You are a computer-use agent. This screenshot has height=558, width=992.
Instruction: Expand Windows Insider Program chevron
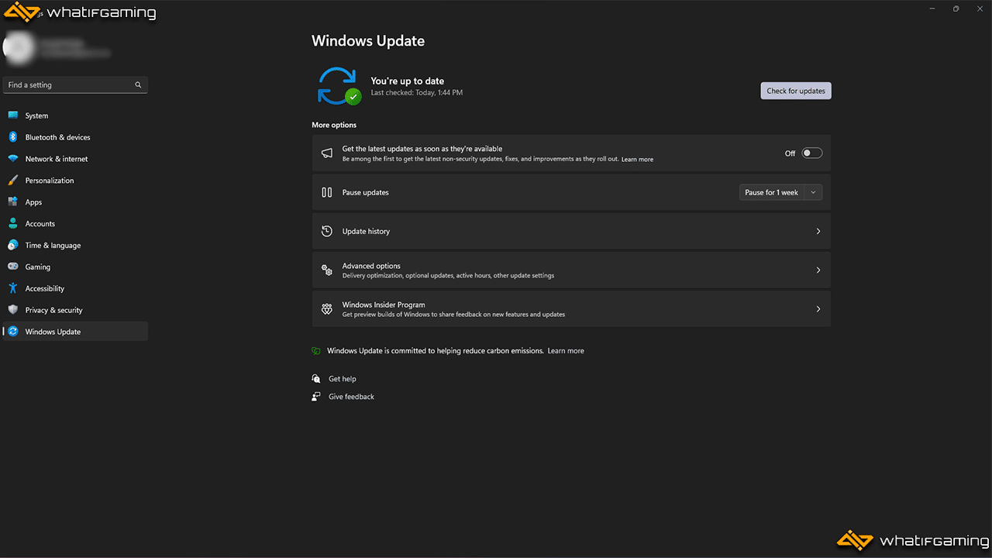pos(818,309)
